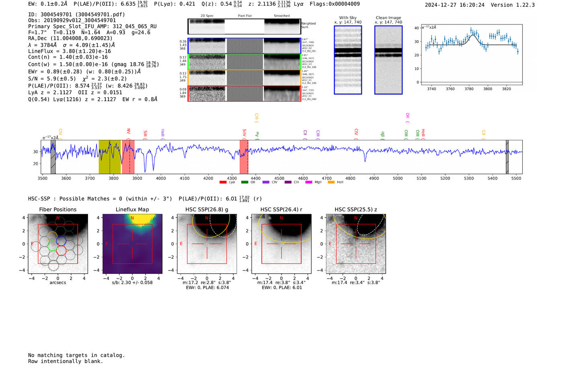
Task: Select the Weighted Sum 2D spectrum strip
Action: [244, 27]
